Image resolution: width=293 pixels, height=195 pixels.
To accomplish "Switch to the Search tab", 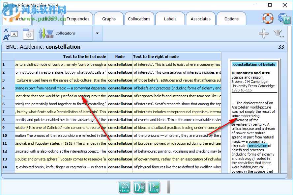I will click(16, 19).
